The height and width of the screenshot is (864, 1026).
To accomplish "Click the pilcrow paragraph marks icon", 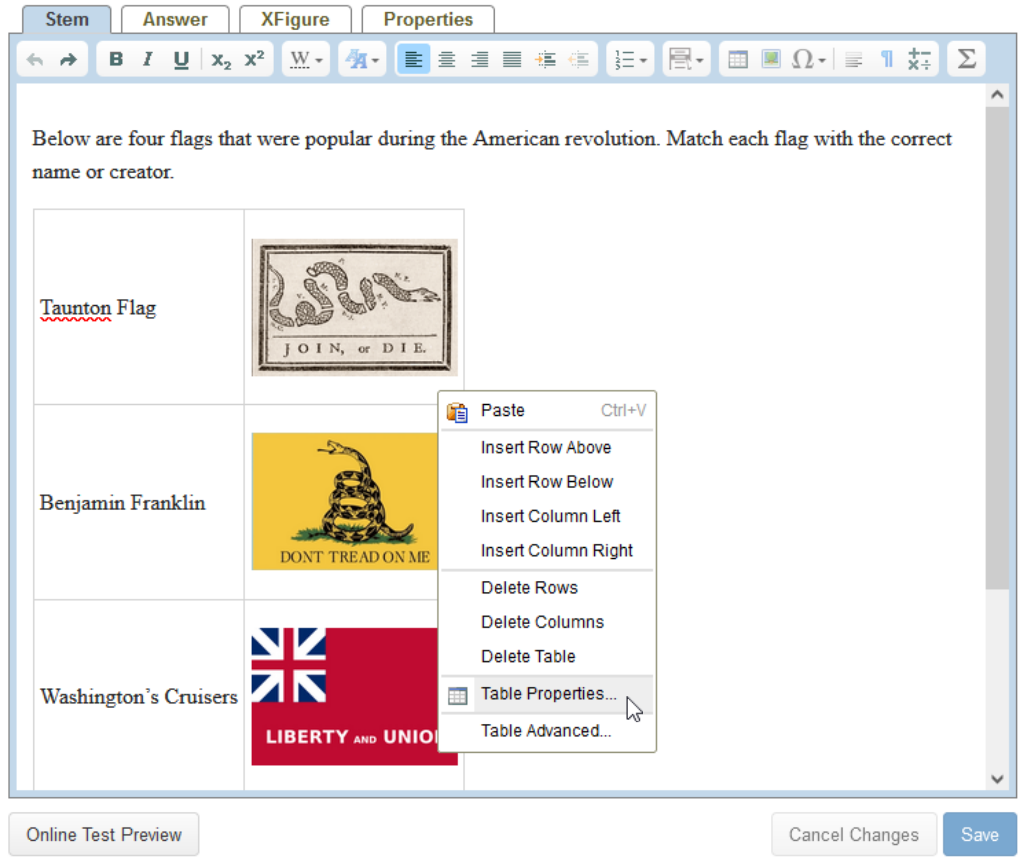I will click(x=887, y=60).
